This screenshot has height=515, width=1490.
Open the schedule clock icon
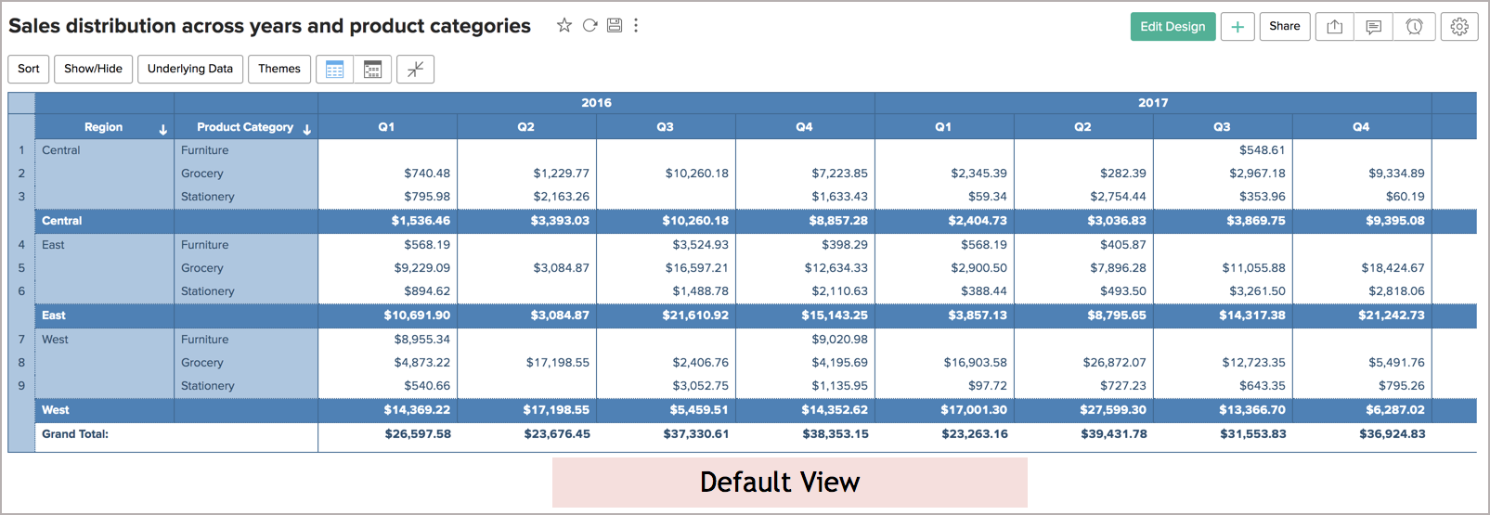(1414, 27)
